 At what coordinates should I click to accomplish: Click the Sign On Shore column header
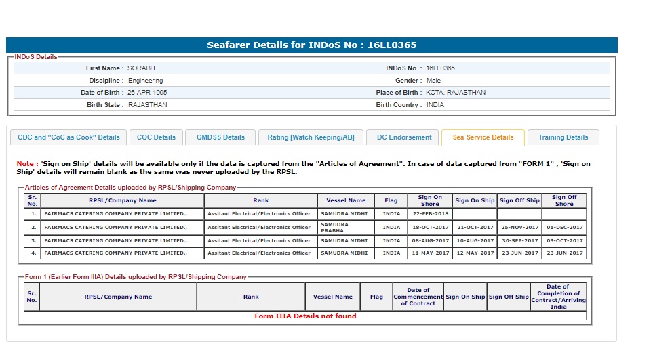(430, 200)
